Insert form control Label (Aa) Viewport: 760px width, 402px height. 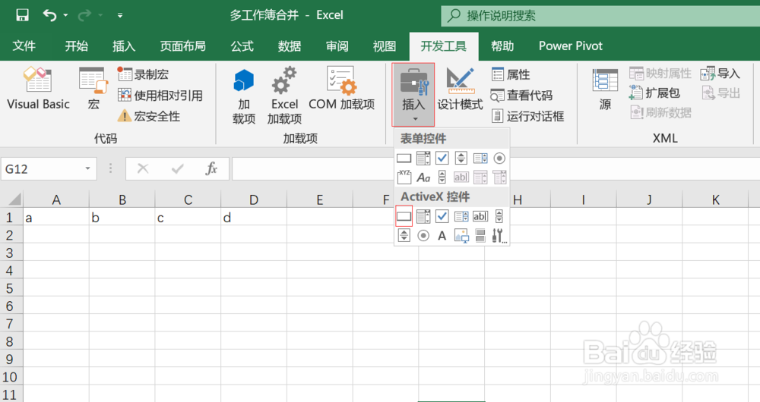coord(423,177)
